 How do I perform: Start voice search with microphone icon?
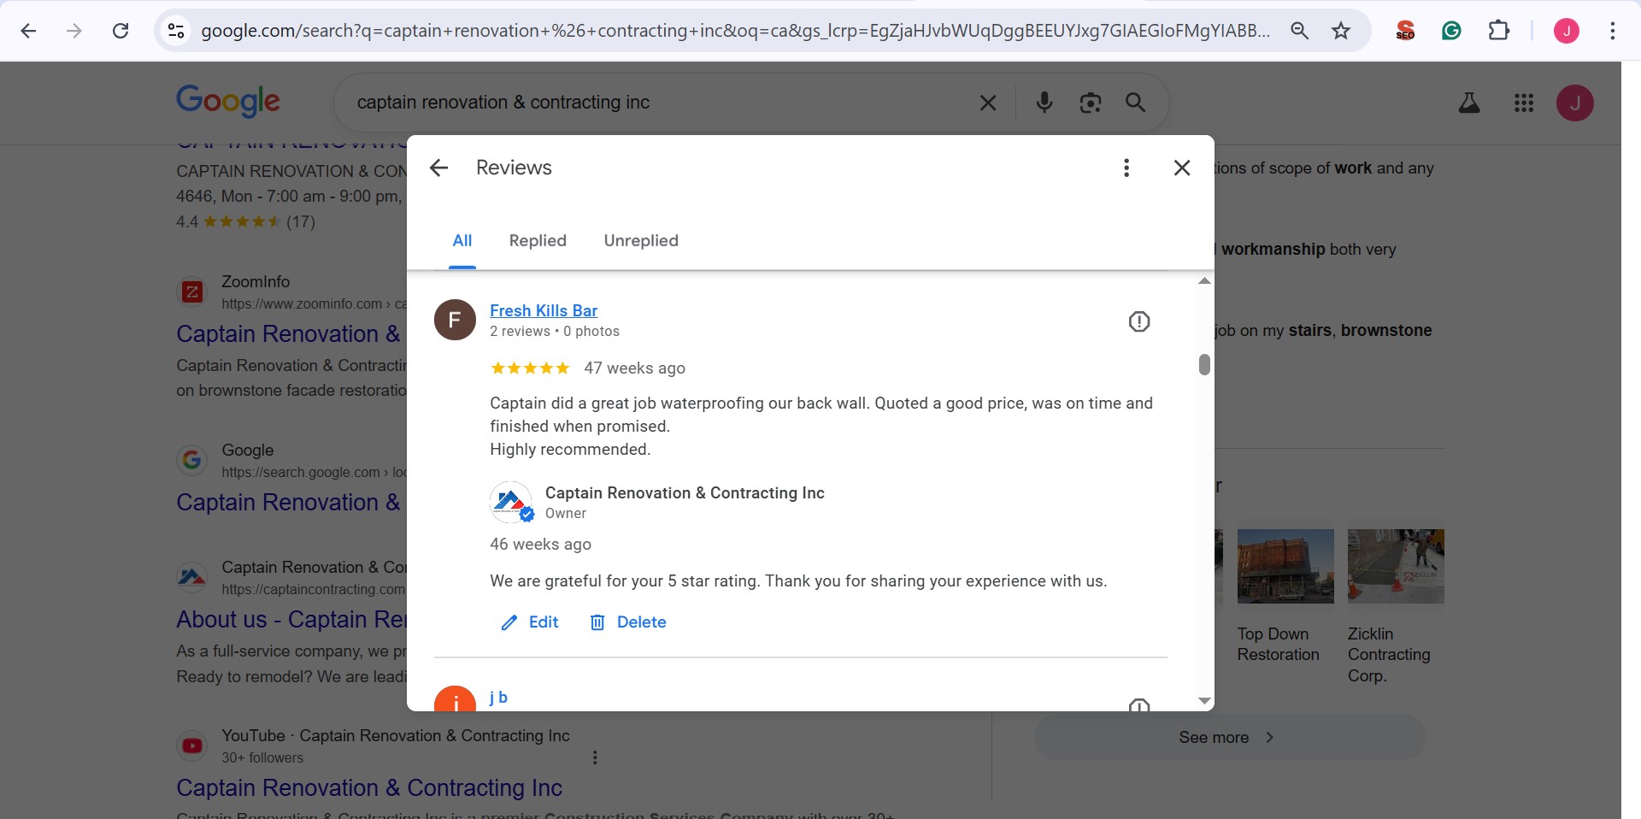[x=1044, y=103]
